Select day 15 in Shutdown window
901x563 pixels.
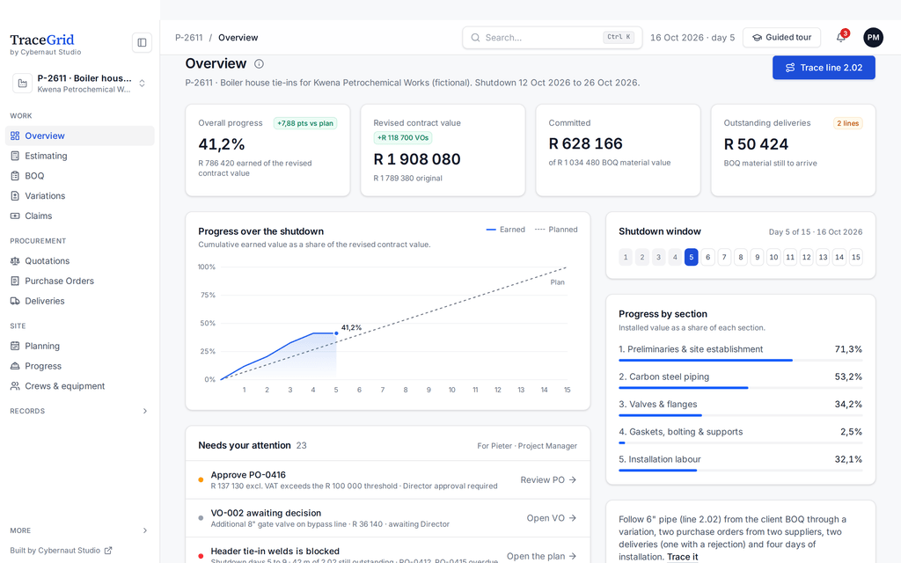855,258
